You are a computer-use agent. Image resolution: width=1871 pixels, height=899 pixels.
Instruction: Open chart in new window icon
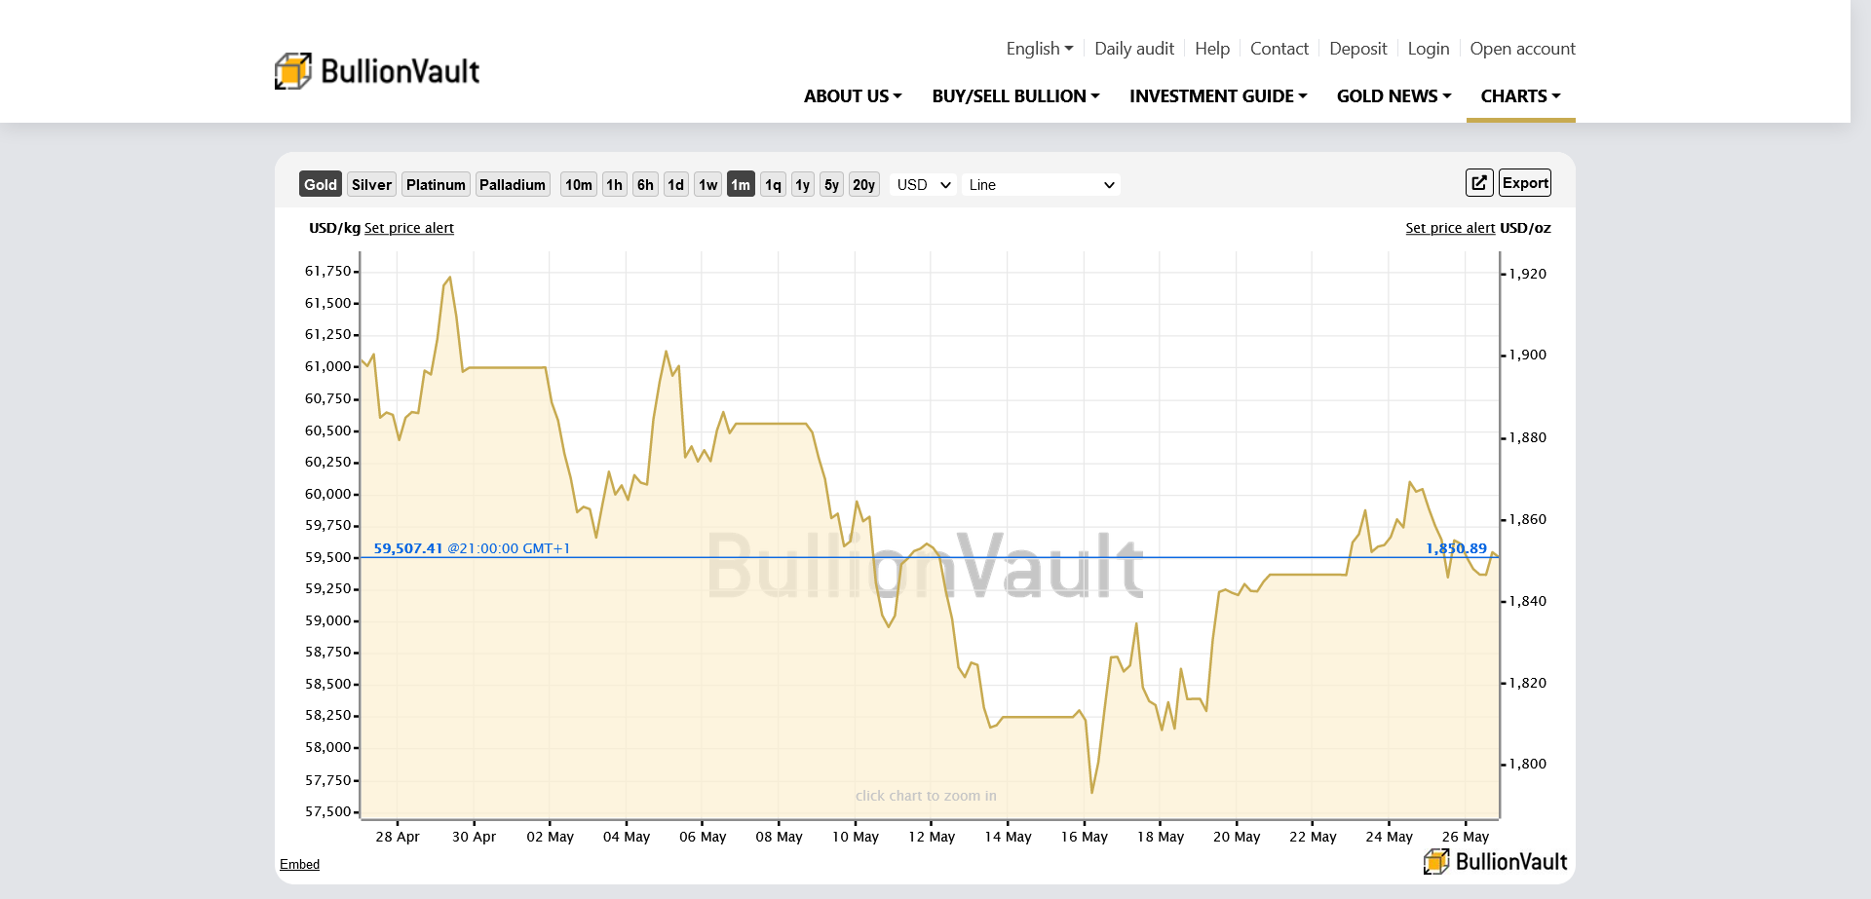[x=1478, y=183]
